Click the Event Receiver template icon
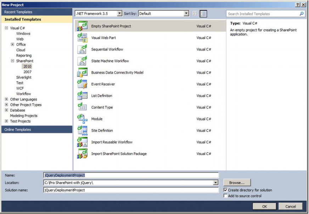This screenshot has height=214, width=309. [x=82, y=84]
